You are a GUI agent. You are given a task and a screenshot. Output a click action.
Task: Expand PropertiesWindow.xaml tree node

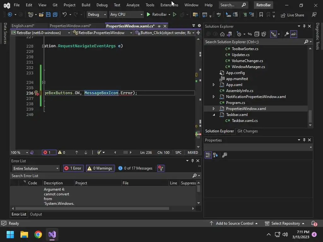pos(214,109)
